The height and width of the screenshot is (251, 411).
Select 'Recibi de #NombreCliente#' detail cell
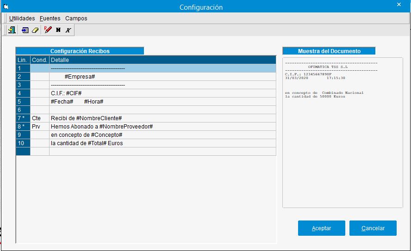coord(162,118)
